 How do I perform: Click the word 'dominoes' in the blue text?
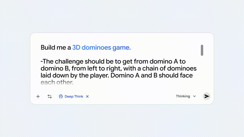coord(97,47)
